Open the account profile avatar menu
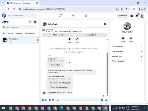The height and width of the screenshot is (111, 148). pos(142,16)
